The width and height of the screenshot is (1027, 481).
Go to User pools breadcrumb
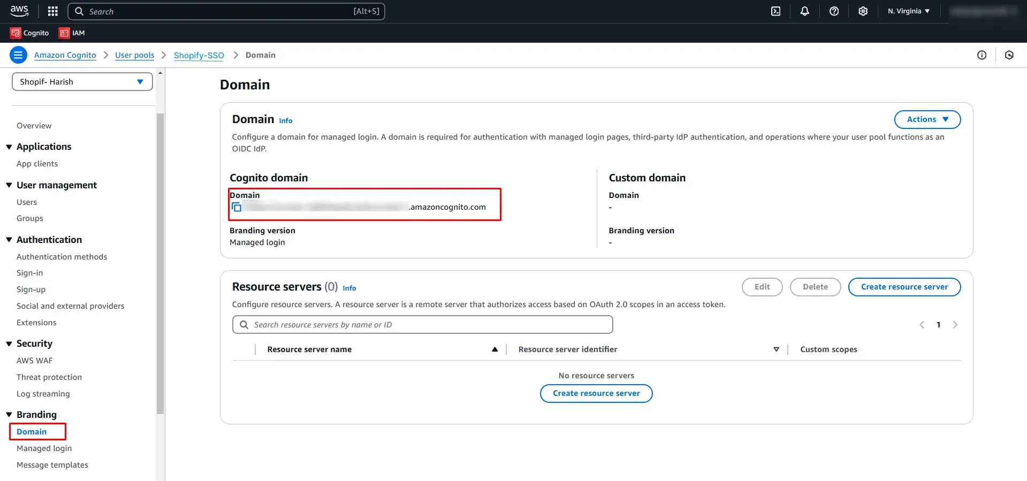pyautogui.click(x=134, y=55)
